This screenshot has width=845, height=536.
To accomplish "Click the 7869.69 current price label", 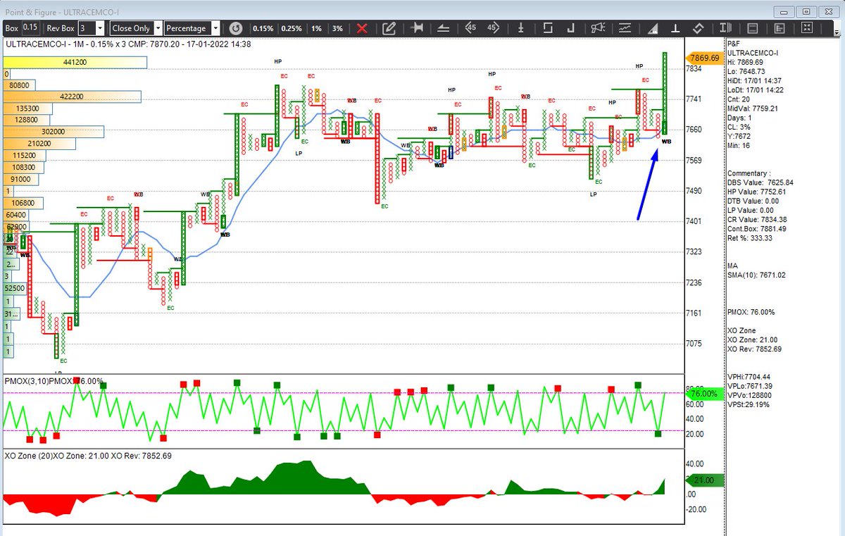I will click(x=704, y=58).
